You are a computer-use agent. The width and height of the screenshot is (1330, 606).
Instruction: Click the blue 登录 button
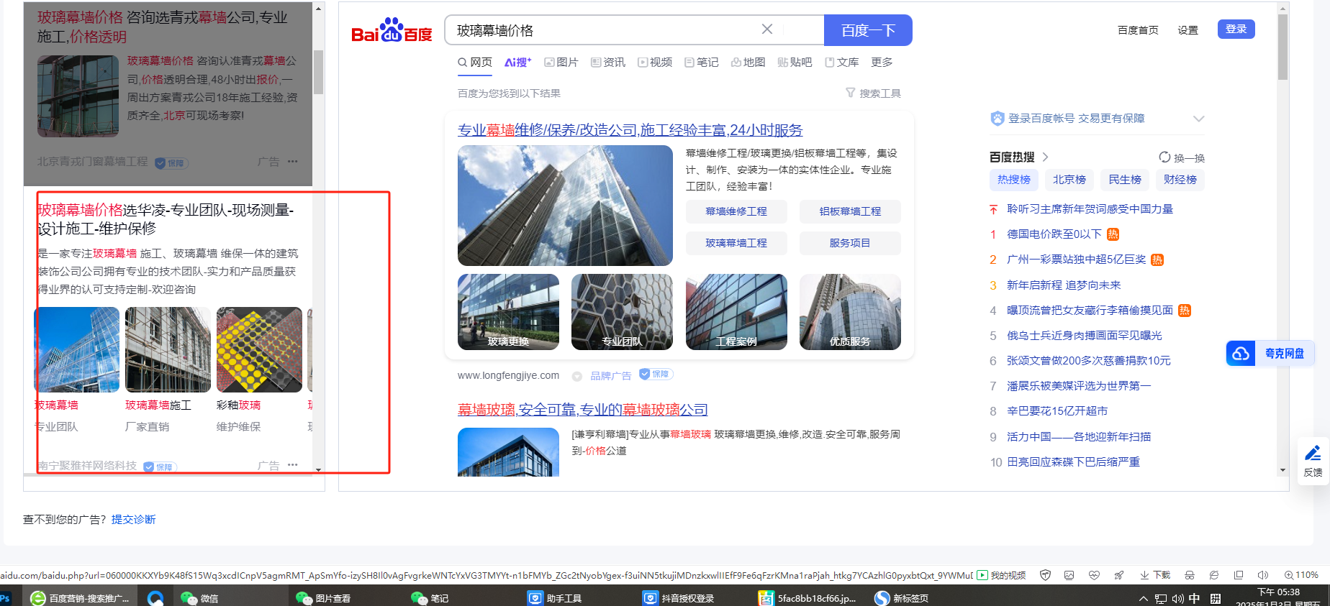[x=1236, y=29]
